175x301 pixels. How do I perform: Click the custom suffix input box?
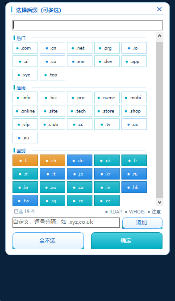(66, 222)
